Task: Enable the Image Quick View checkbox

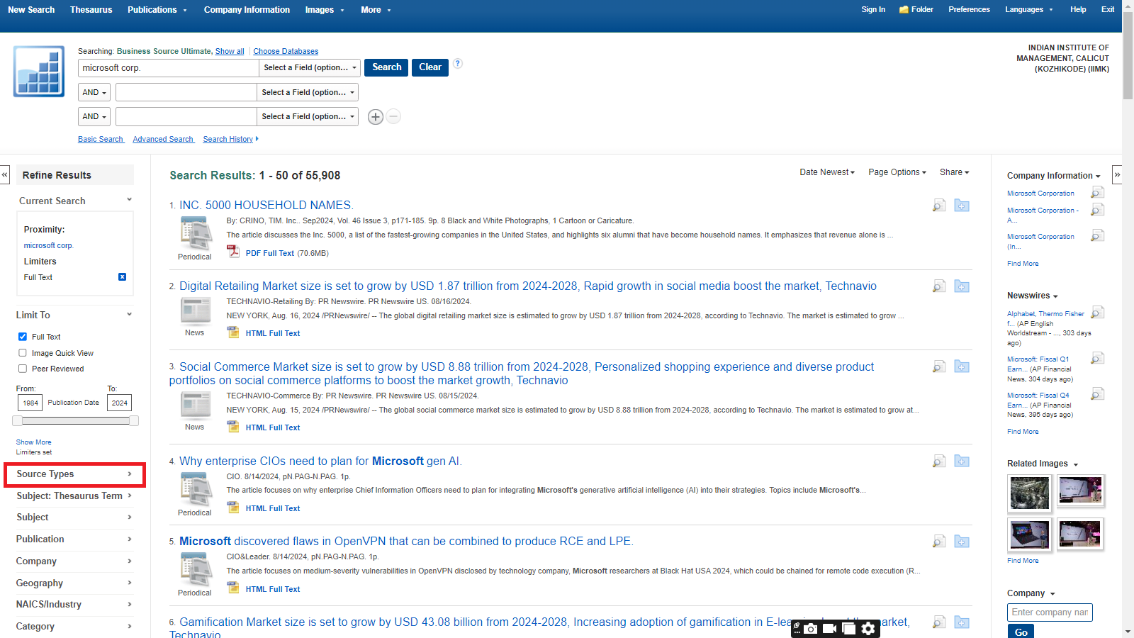Action: tap(23, 353)
